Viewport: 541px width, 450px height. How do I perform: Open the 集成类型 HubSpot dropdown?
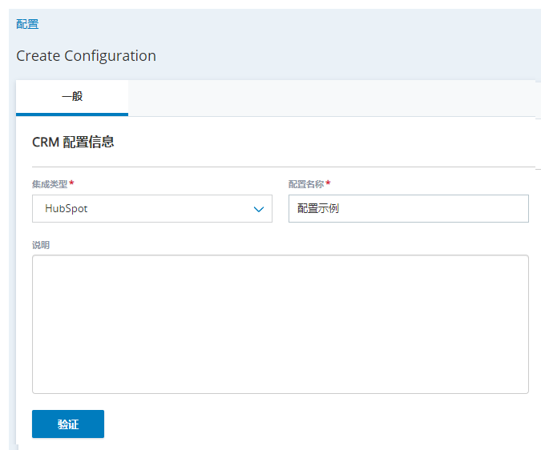point(152,208)
